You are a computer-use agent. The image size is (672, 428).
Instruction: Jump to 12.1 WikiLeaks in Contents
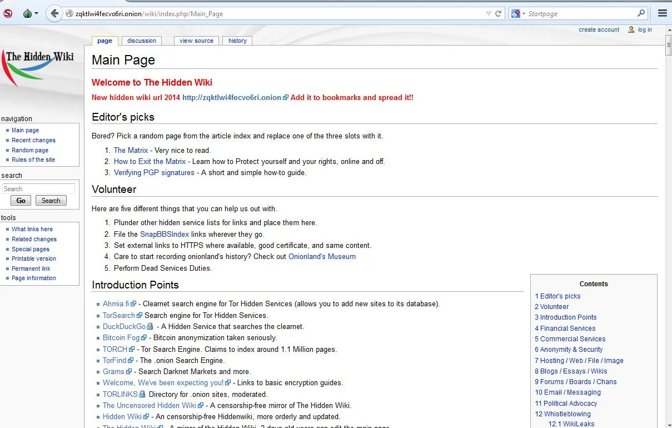571,424
